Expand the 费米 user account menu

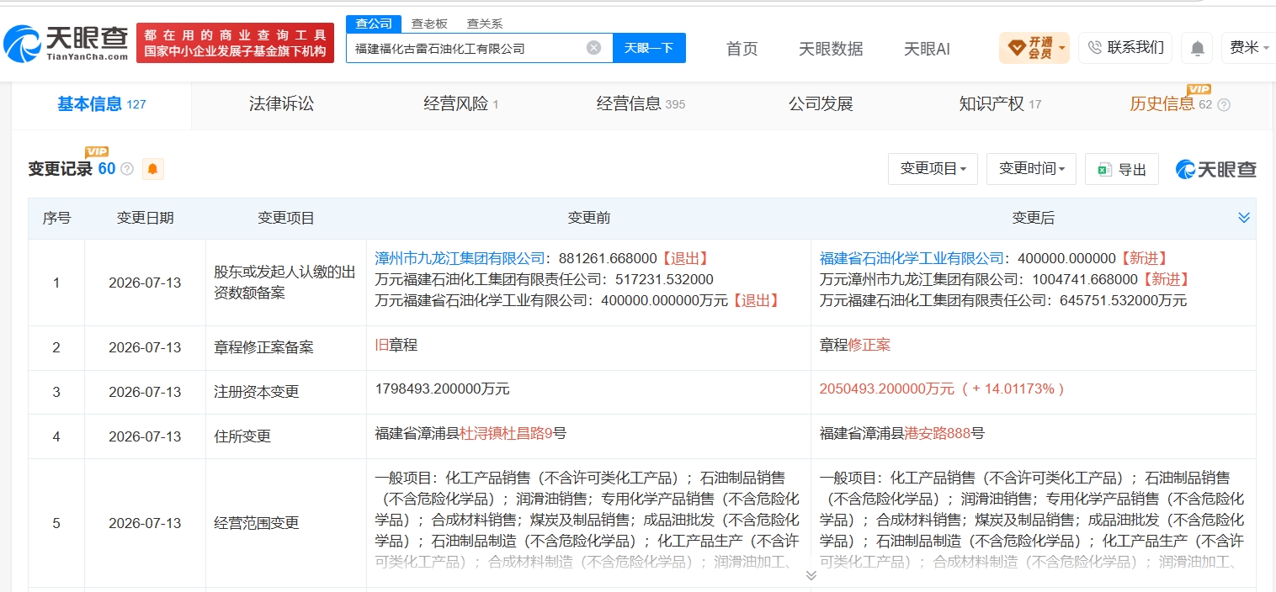coord(1248,48)
